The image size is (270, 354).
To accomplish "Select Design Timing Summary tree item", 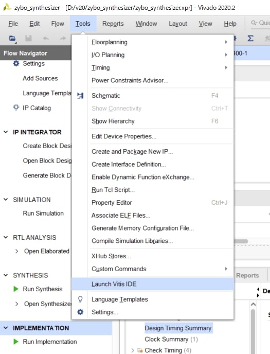I will tap(178, 328).
